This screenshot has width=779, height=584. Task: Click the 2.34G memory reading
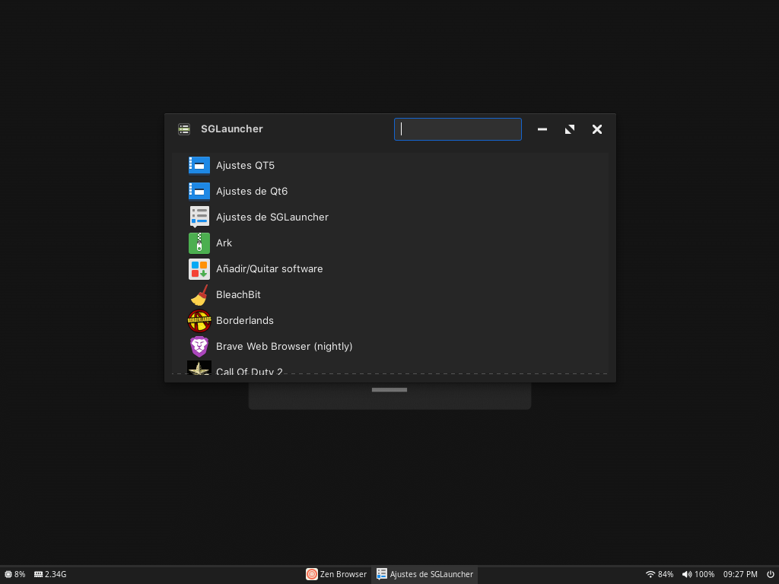tap(56, 574)
